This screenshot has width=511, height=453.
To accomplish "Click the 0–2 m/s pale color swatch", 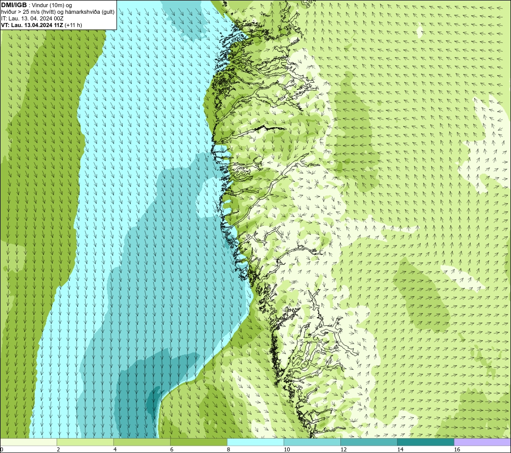I will click(29, 442).
